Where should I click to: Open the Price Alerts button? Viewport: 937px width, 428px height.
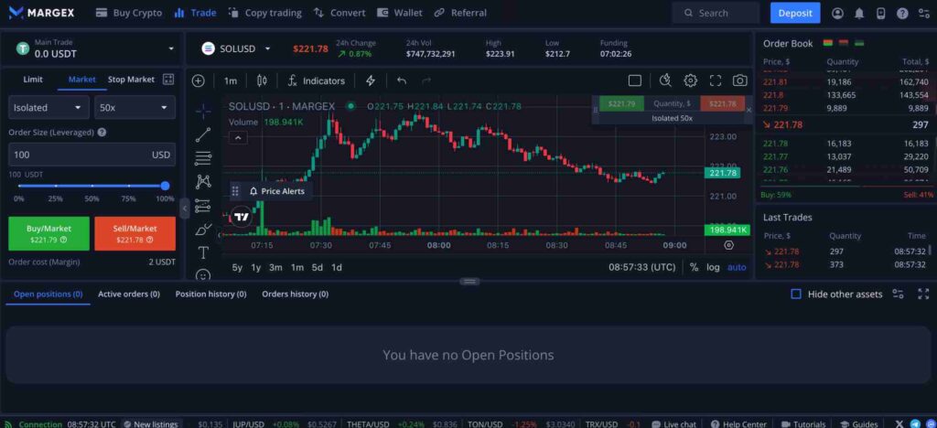coord(276,191)
